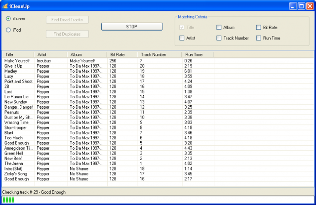Sort by the Title column header
Image resolution: width=316 pixels, height=205 pixels.
pyautogui.click(x=18, y=55)
